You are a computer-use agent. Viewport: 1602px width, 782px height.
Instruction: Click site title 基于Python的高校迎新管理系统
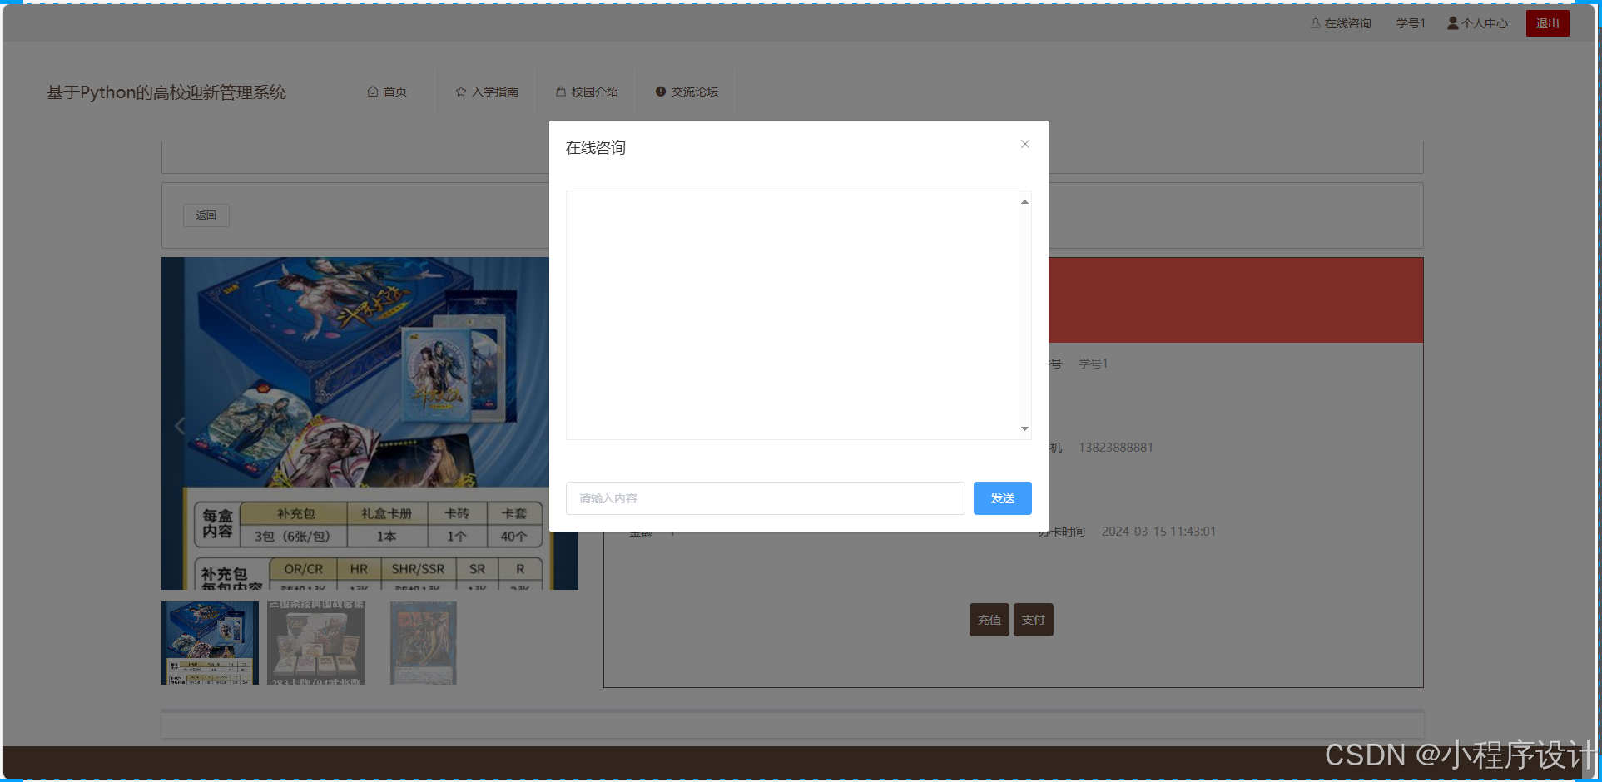tap(166, 92)
